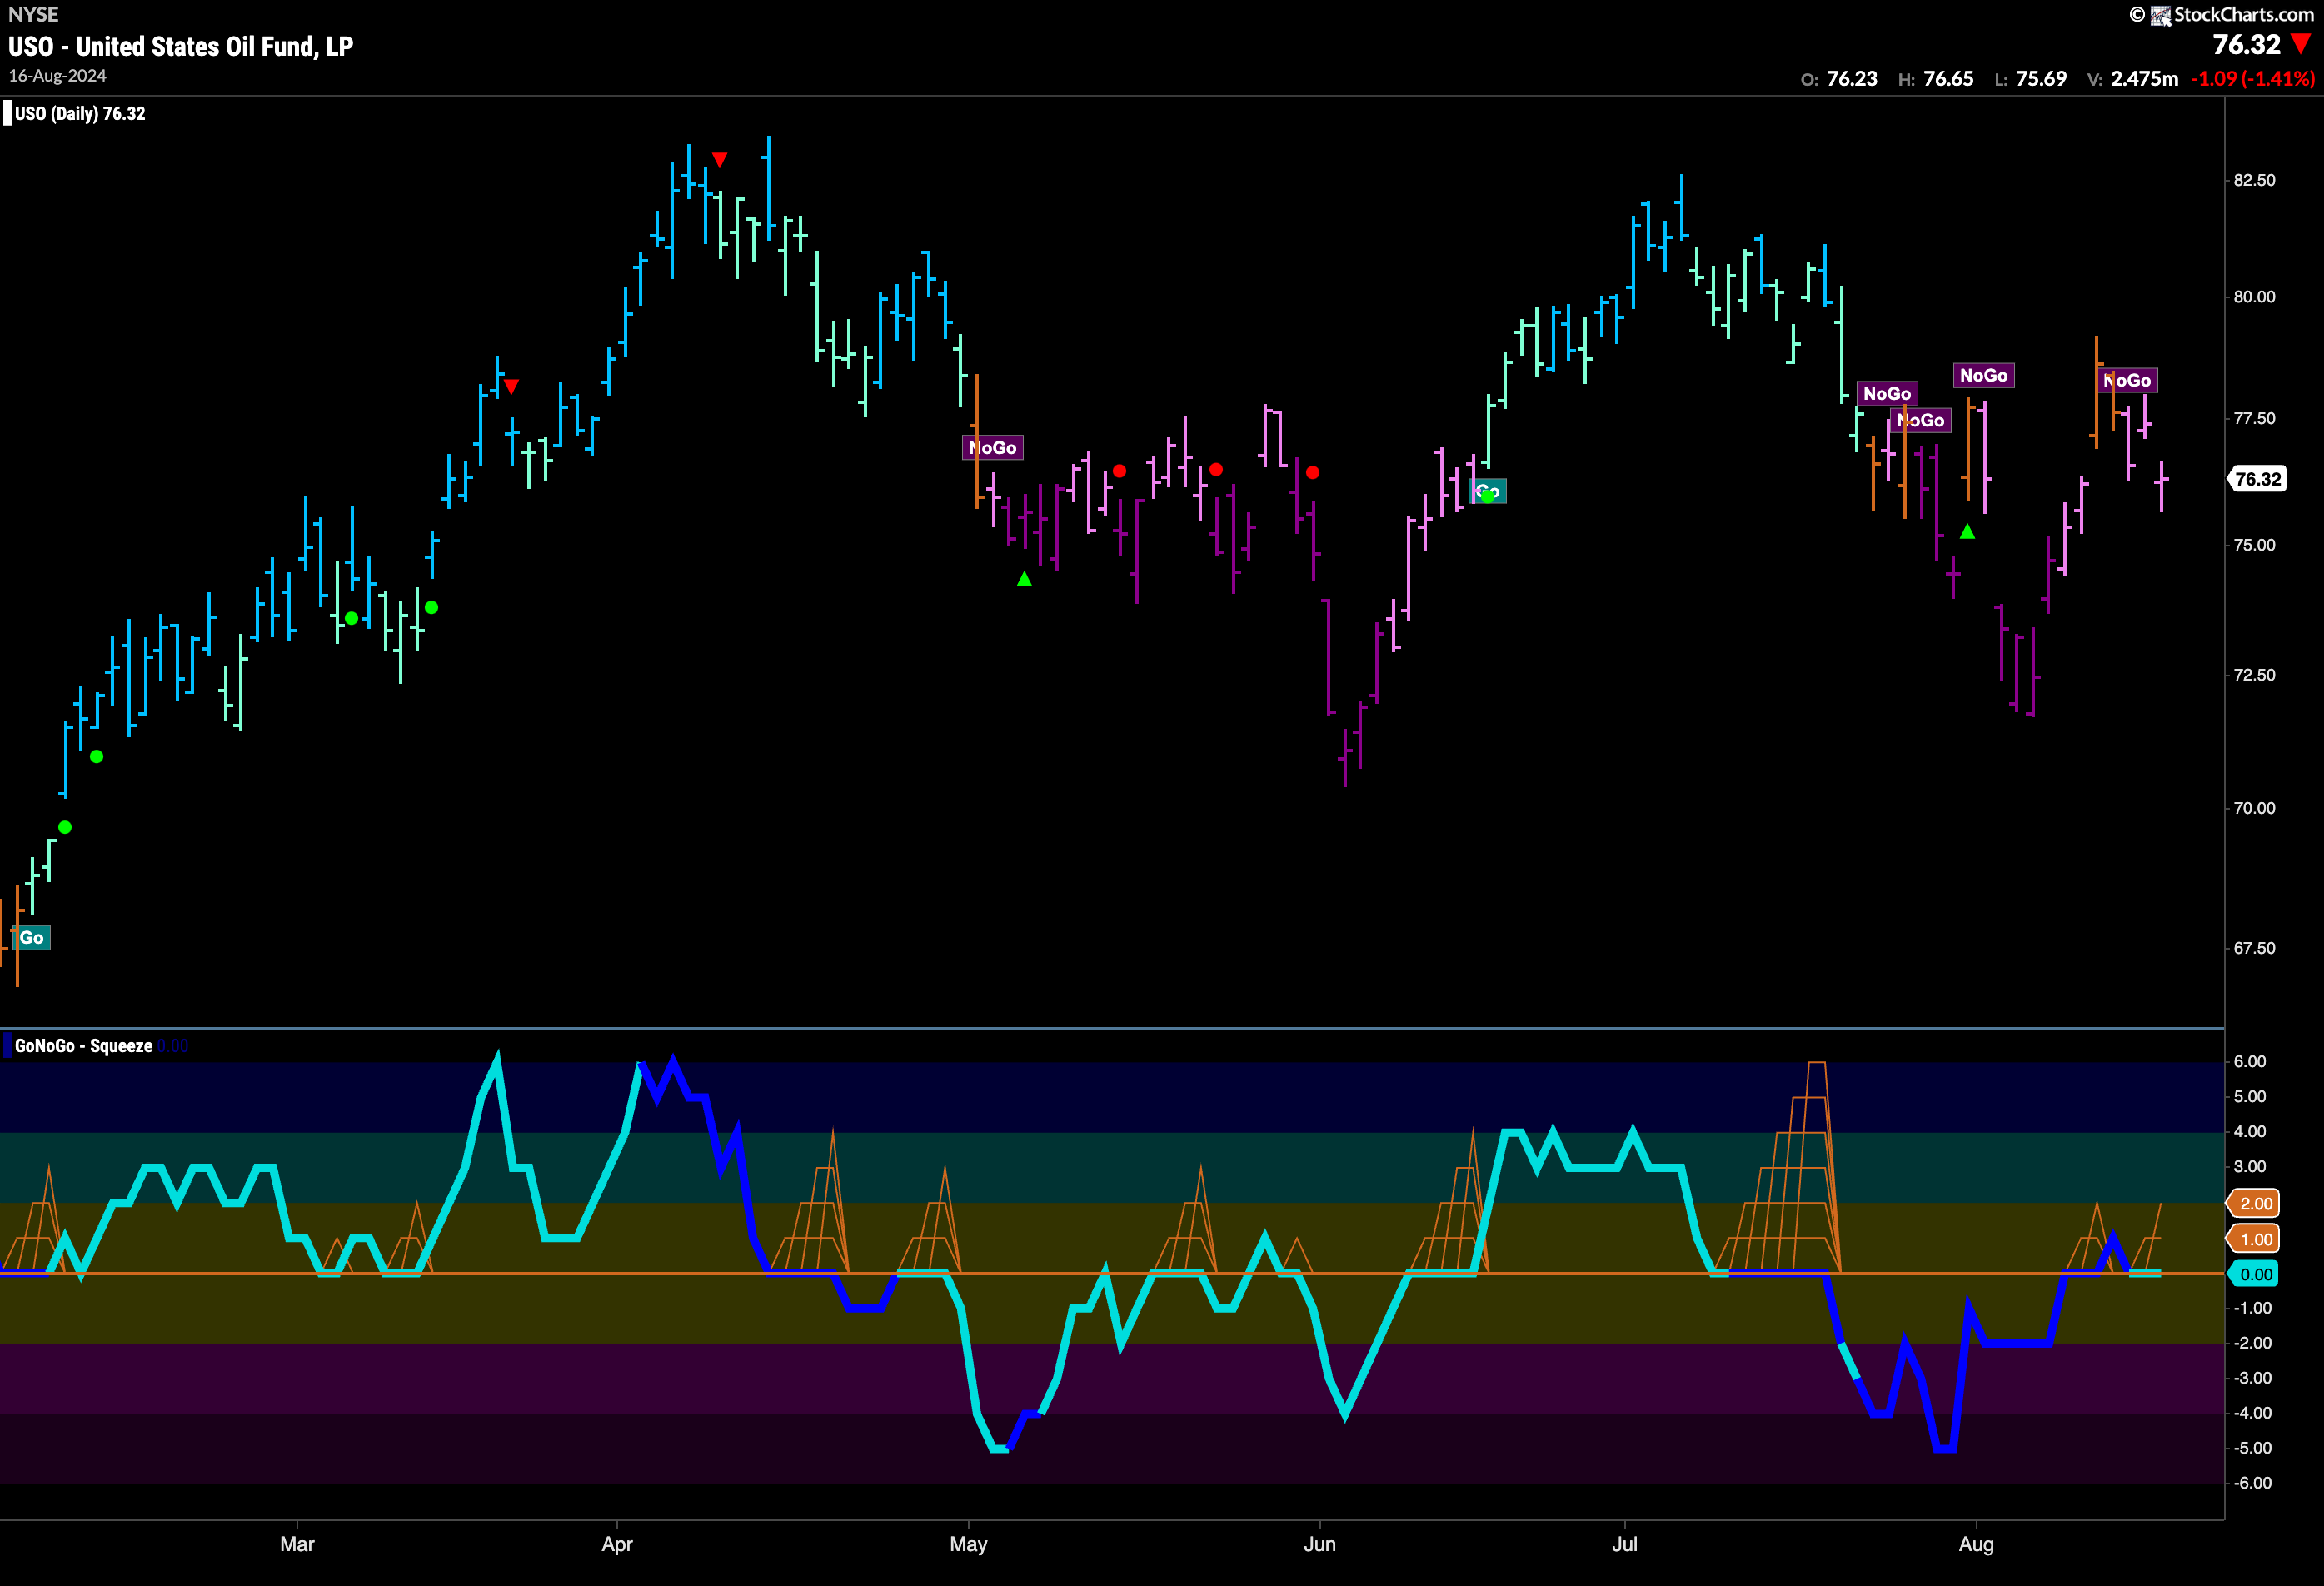Select the NoGo label in early May
The height and width of the screenshot is (1586, 2324).
tap(993, 448)
